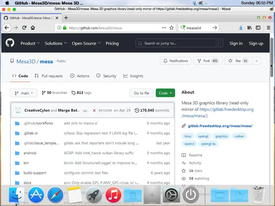Open the Mesa3D owner link
Viewport: 275px width, 206px height.
[26, 61]
